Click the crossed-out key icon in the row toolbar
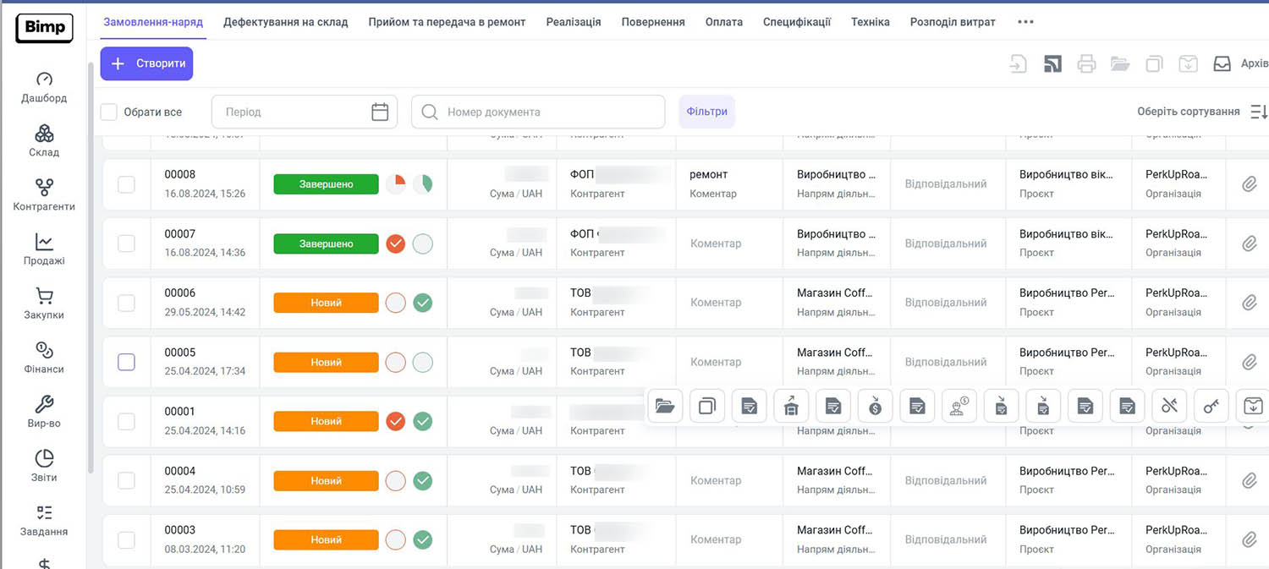Screen dimensions: 1269x569 click(x=1169, y=407)
